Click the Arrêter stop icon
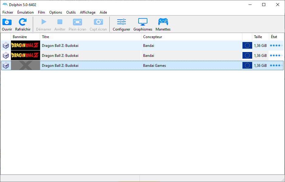 click(x=60, y=22)
